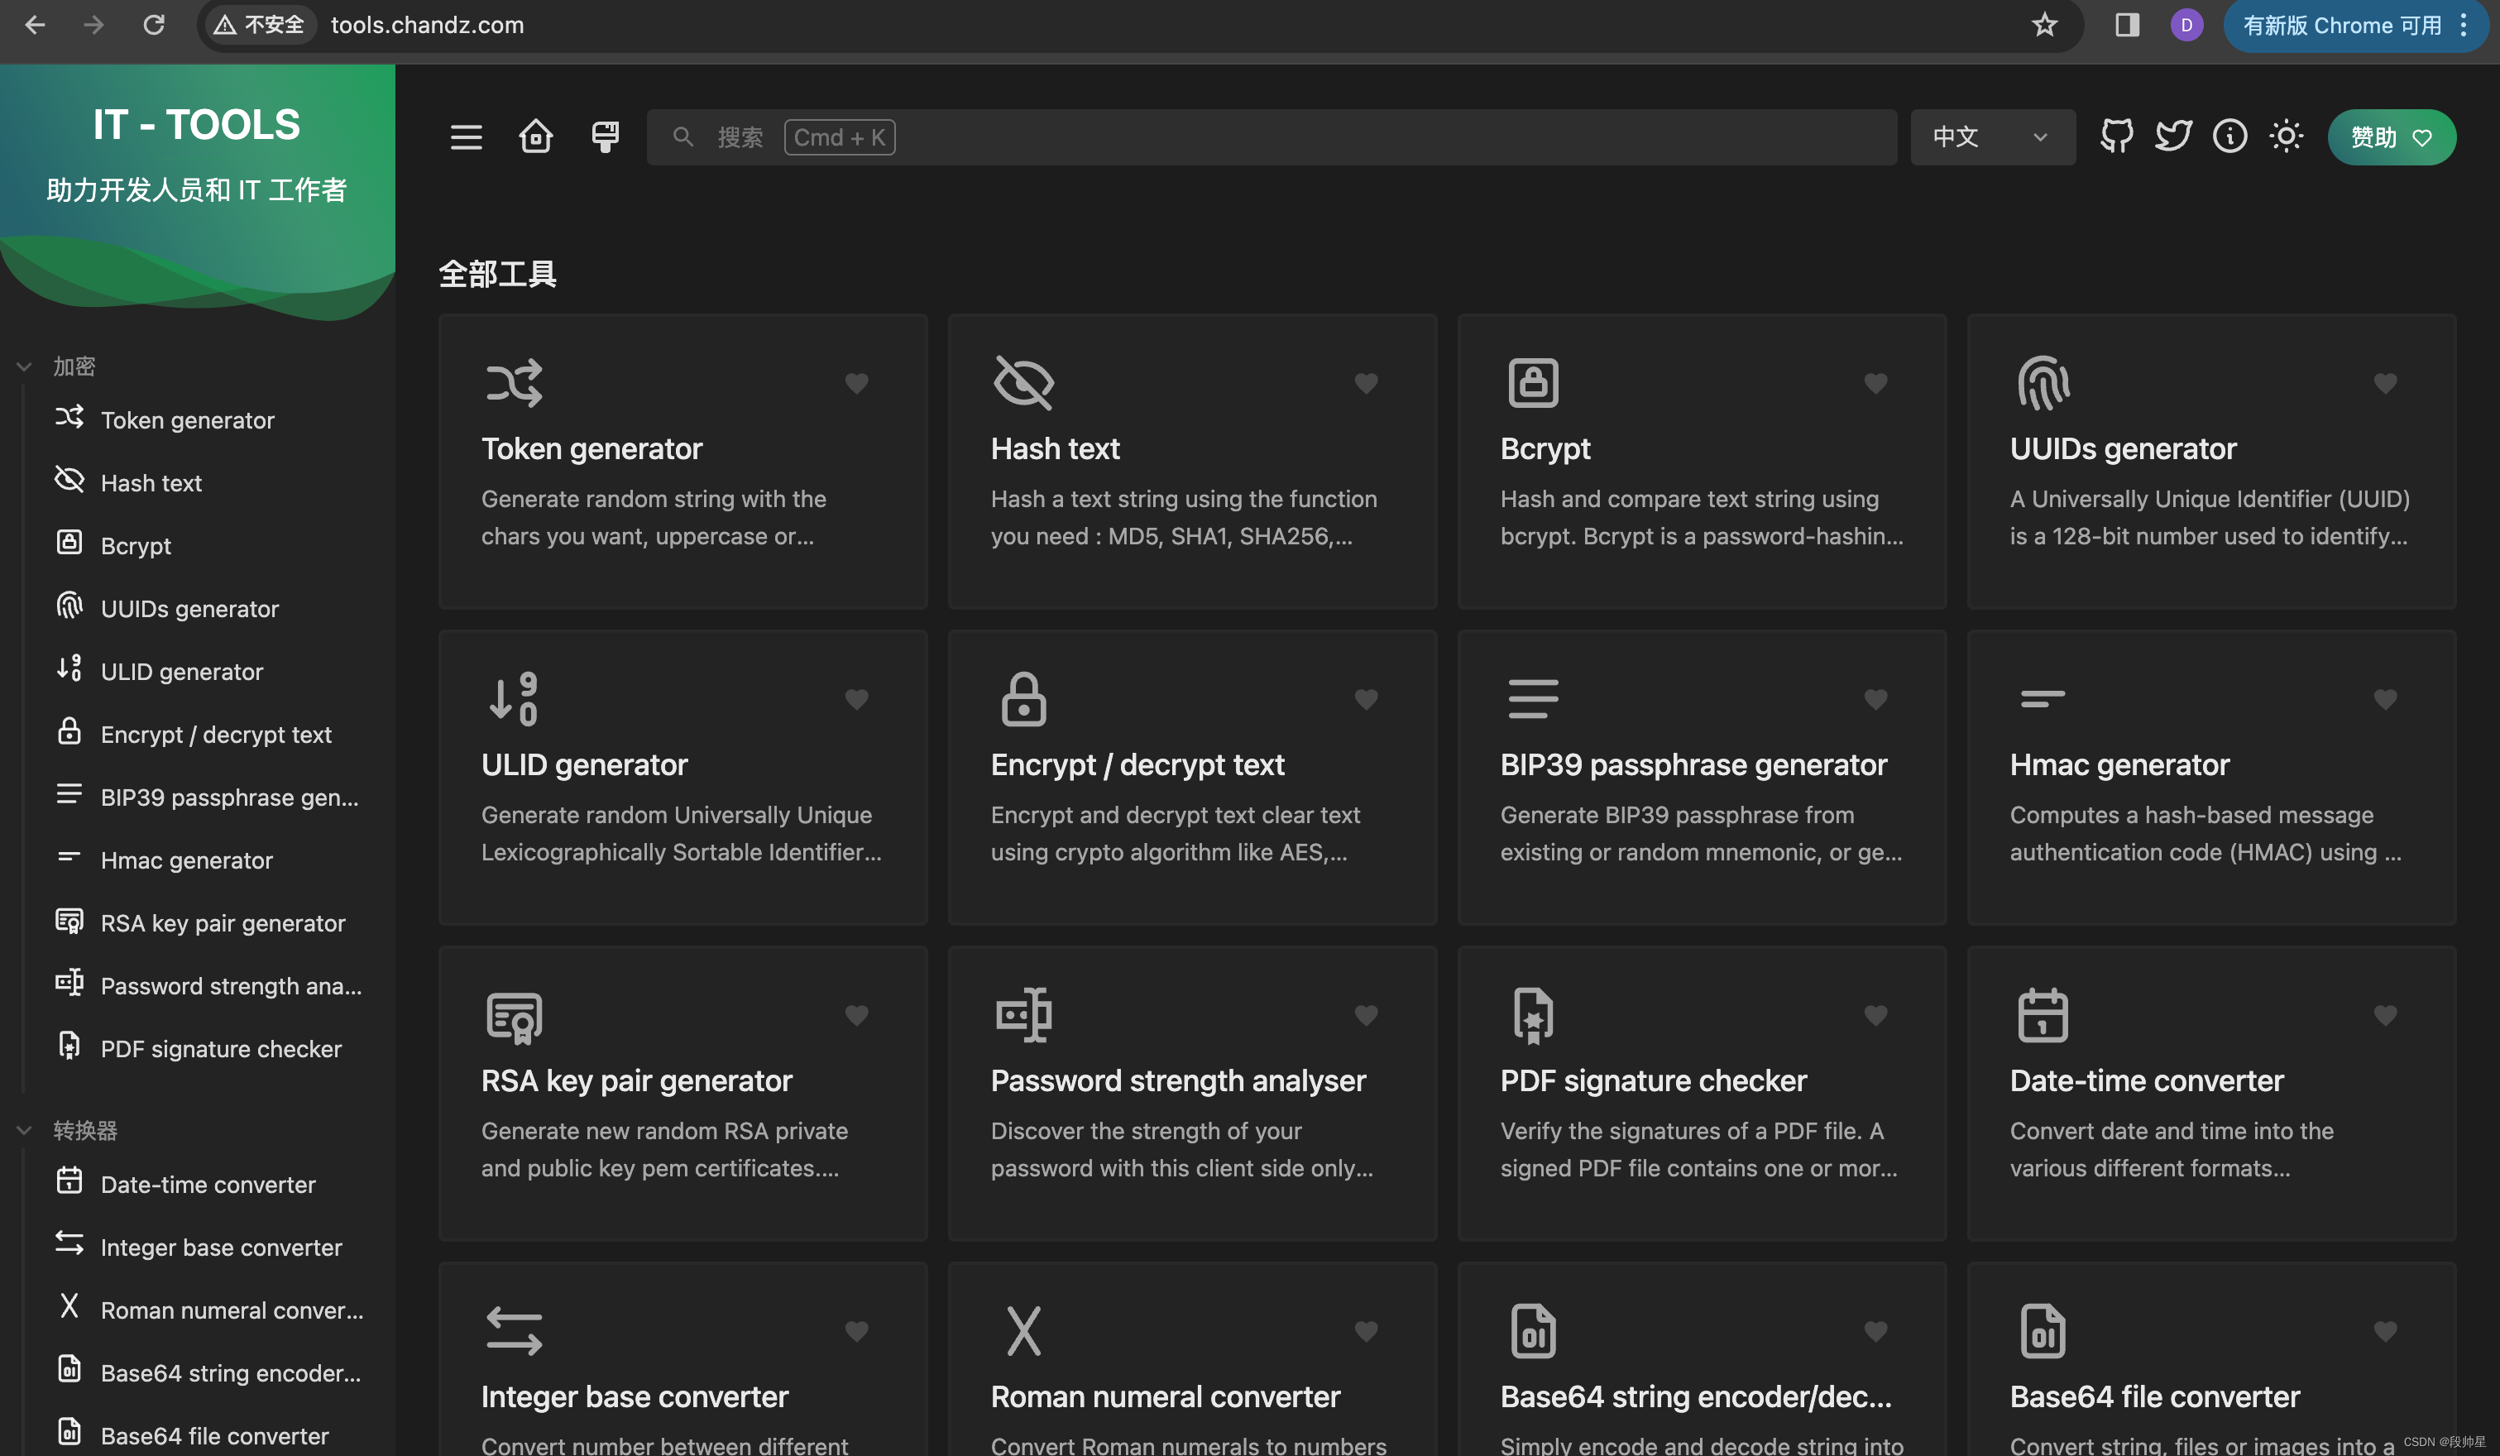Viewport: 2500px width, 1456px height.
Task: Click the sort-number icon on ULID generator card
Action: click(x=514, y=699)
